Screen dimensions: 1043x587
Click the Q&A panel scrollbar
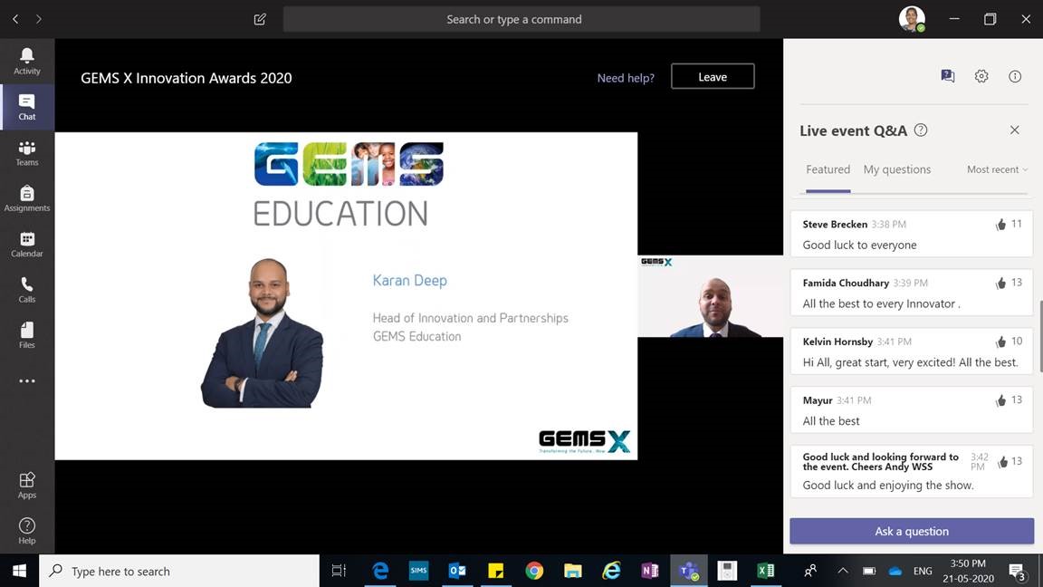1040,336
